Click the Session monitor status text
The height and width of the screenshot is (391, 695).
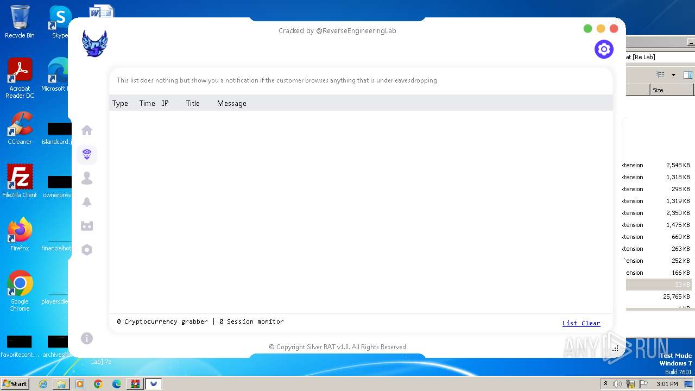coord(251,321)
